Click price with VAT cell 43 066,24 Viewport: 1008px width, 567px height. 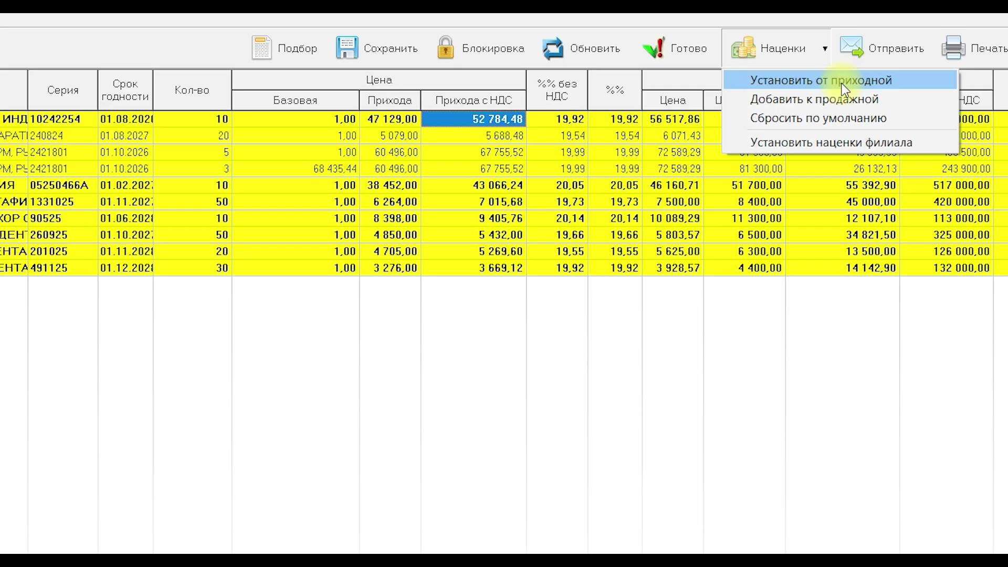pos(474,185)
